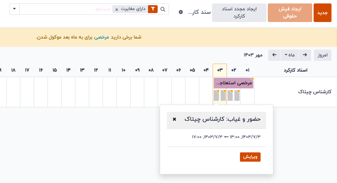This screenshot has height=183, width=337.
Task: Click the جدید (New) button
Action: [x=322, y=13]
